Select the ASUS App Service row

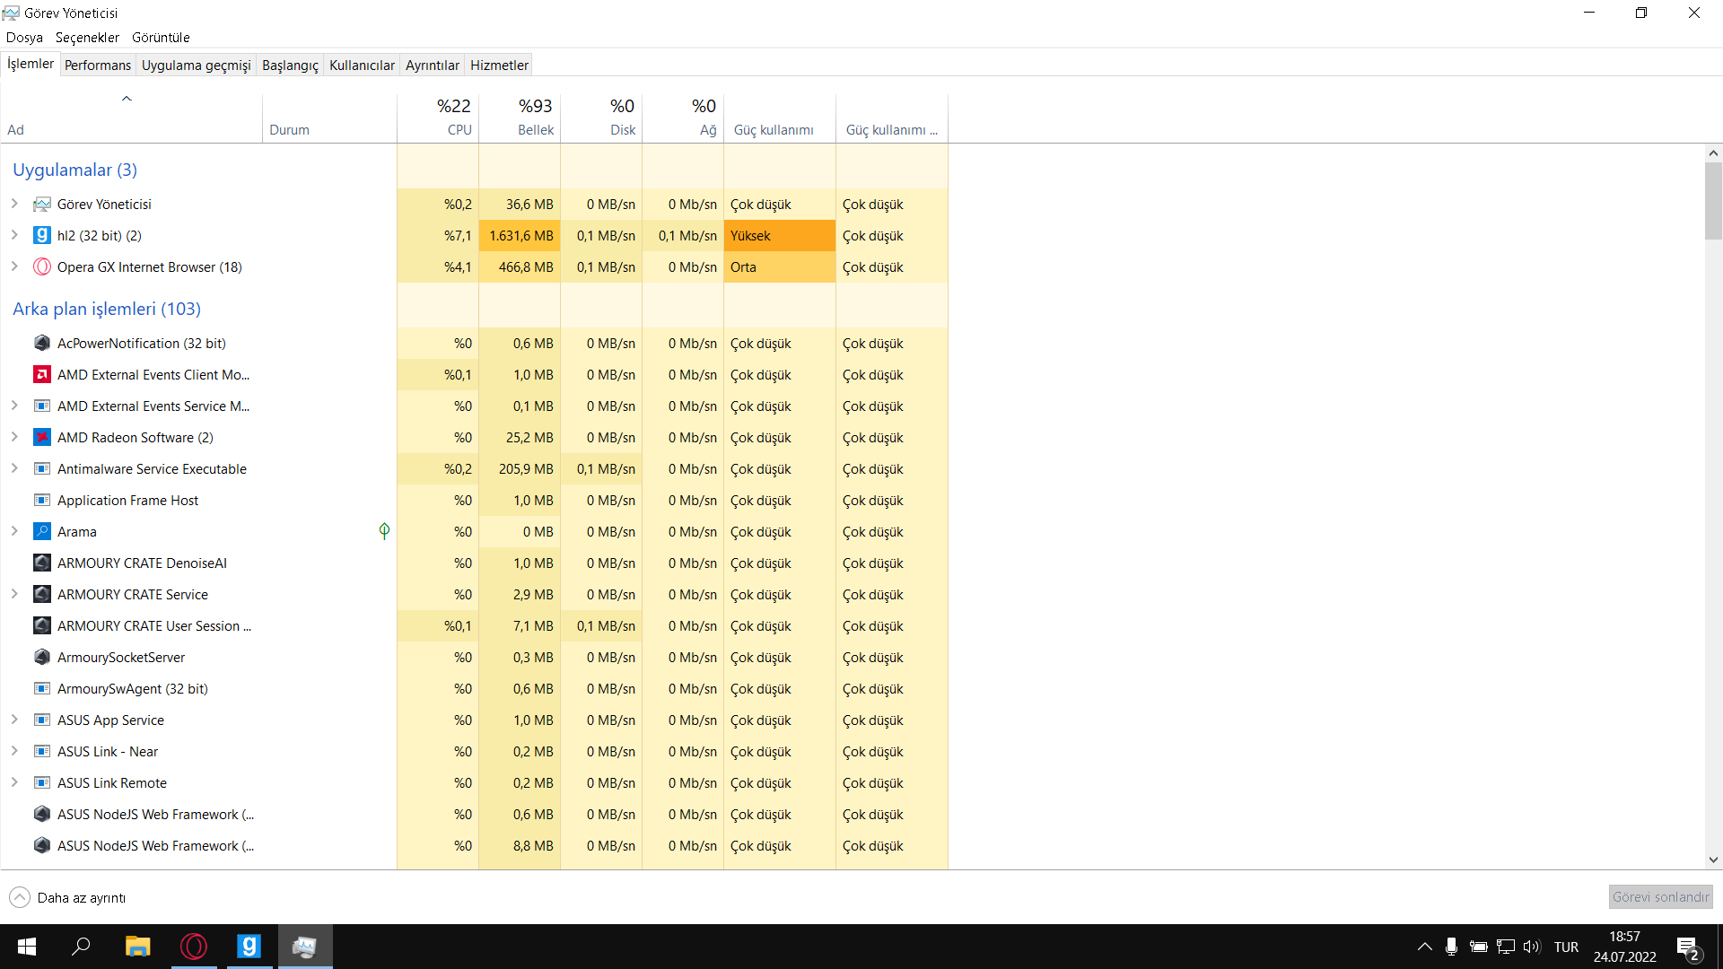click(x=111, y=720)
